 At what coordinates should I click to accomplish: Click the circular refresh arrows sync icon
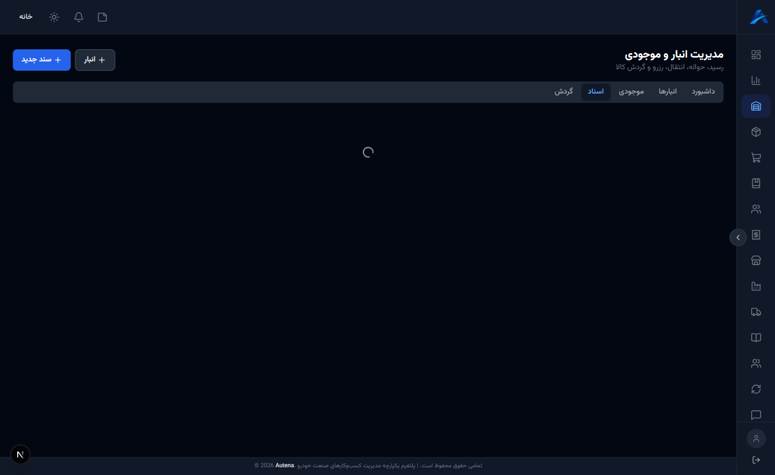(756, 389)
